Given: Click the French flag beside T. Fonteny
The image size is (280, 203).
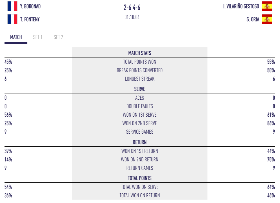Looking at the screenshot, I should click(12, 19).
